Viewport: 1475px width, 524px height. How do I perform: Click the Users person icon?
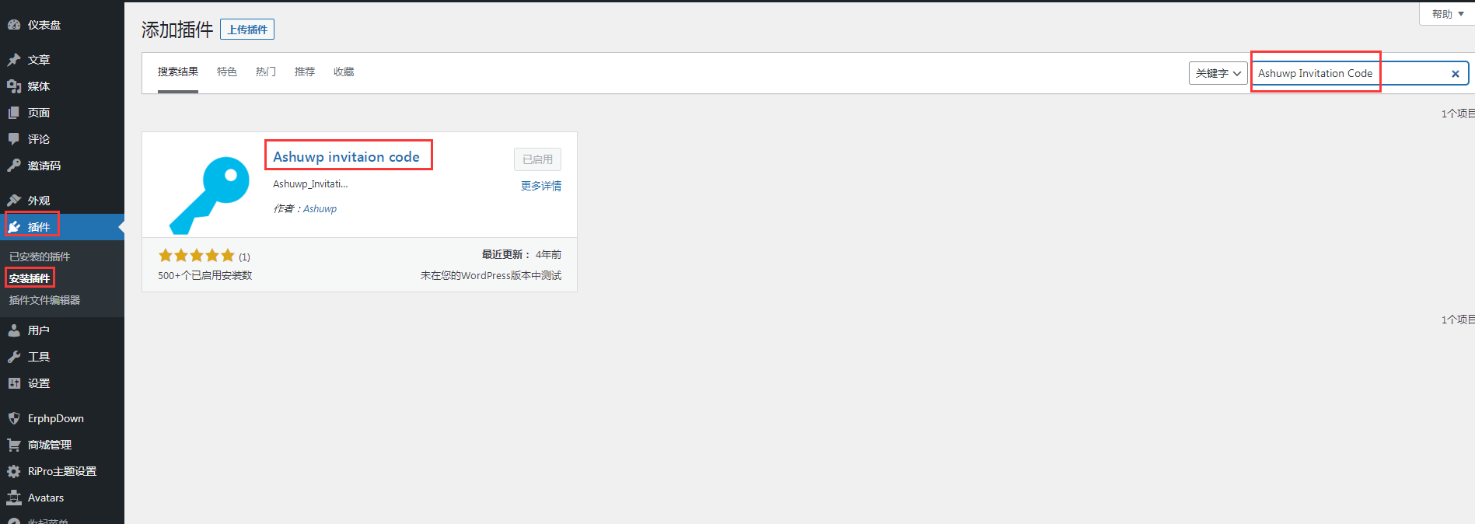point(14,330)
